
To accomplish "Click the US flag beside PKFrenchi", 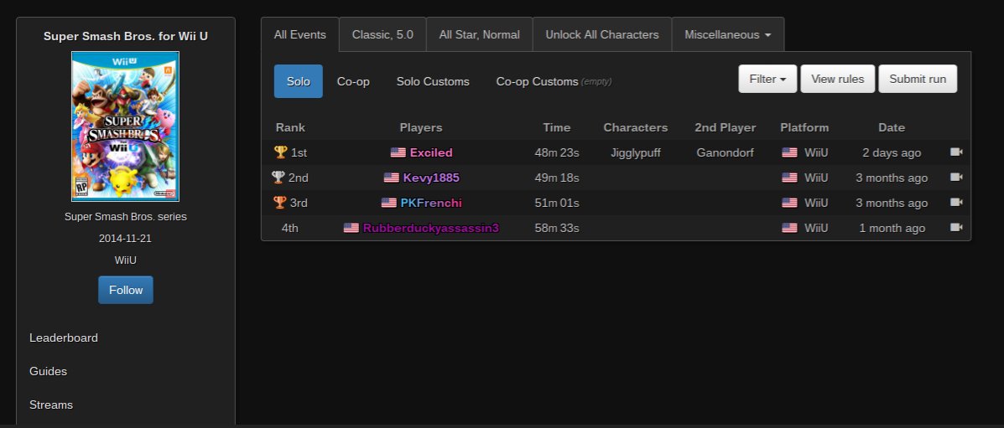I will 388,202.
